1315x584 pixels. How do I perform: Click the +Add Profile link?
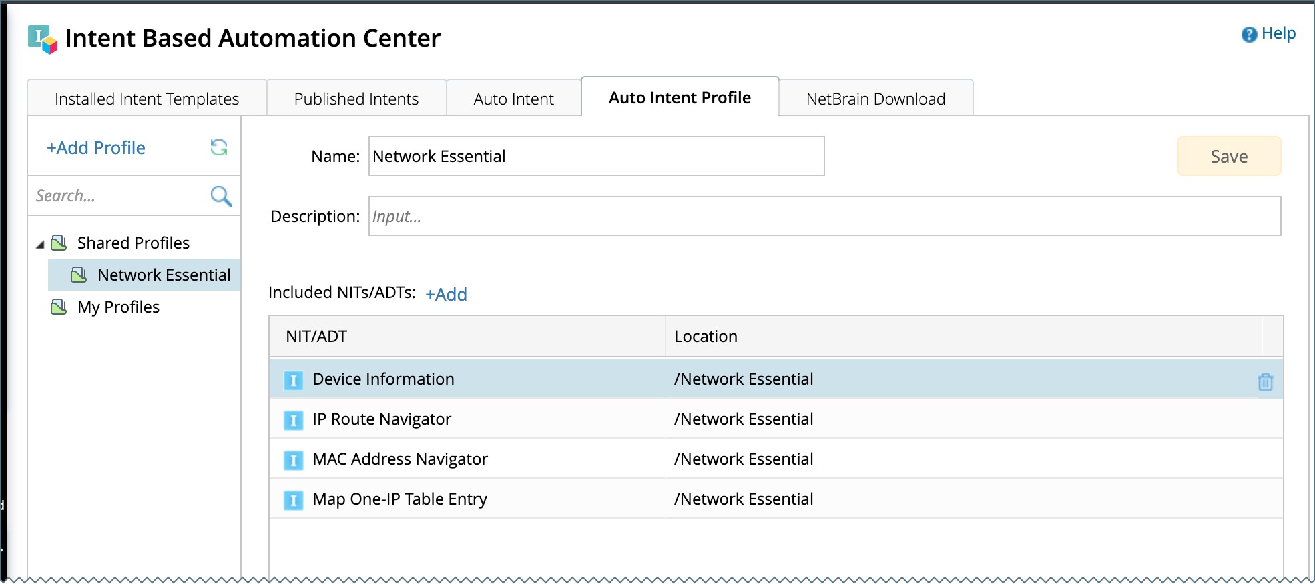point(96,148)
